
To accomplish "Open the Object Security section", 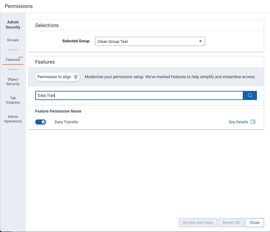I will (x=12, y=81).
